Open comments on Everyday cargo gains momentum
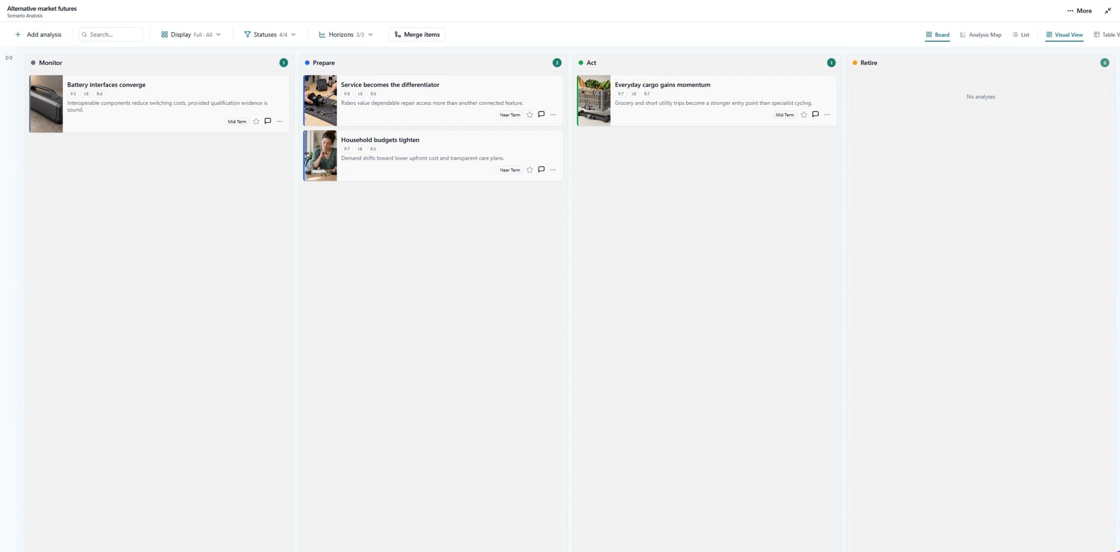The image size is (1120, 552). (x=815, y=114)
